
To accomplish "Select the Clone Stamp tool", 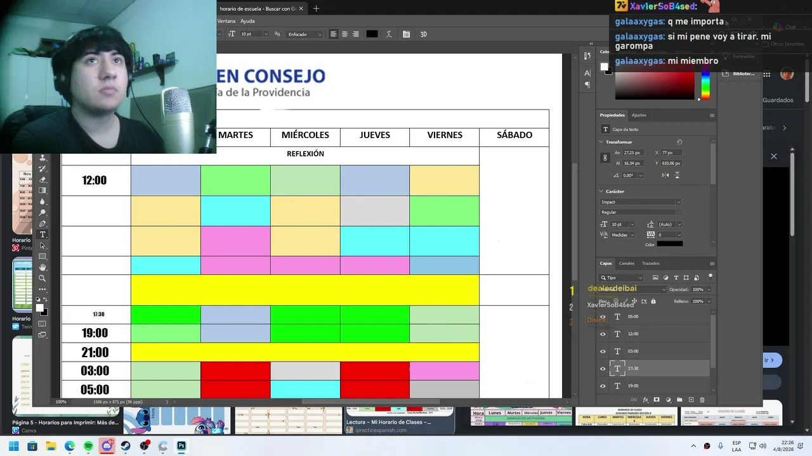I will point(43,158).
